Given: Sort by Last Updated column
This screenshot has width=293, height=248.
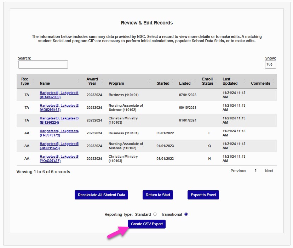Looking at the screenshot, I should point(230,81).
